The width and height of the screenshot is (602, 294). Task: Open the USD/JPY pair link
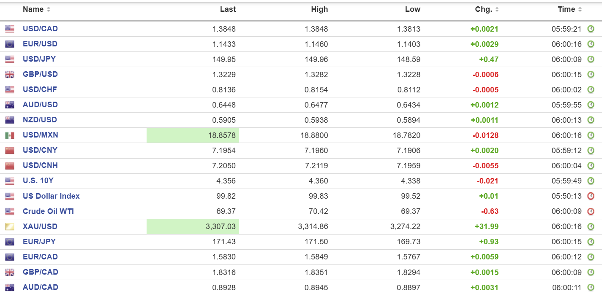[x=39, y=59]
